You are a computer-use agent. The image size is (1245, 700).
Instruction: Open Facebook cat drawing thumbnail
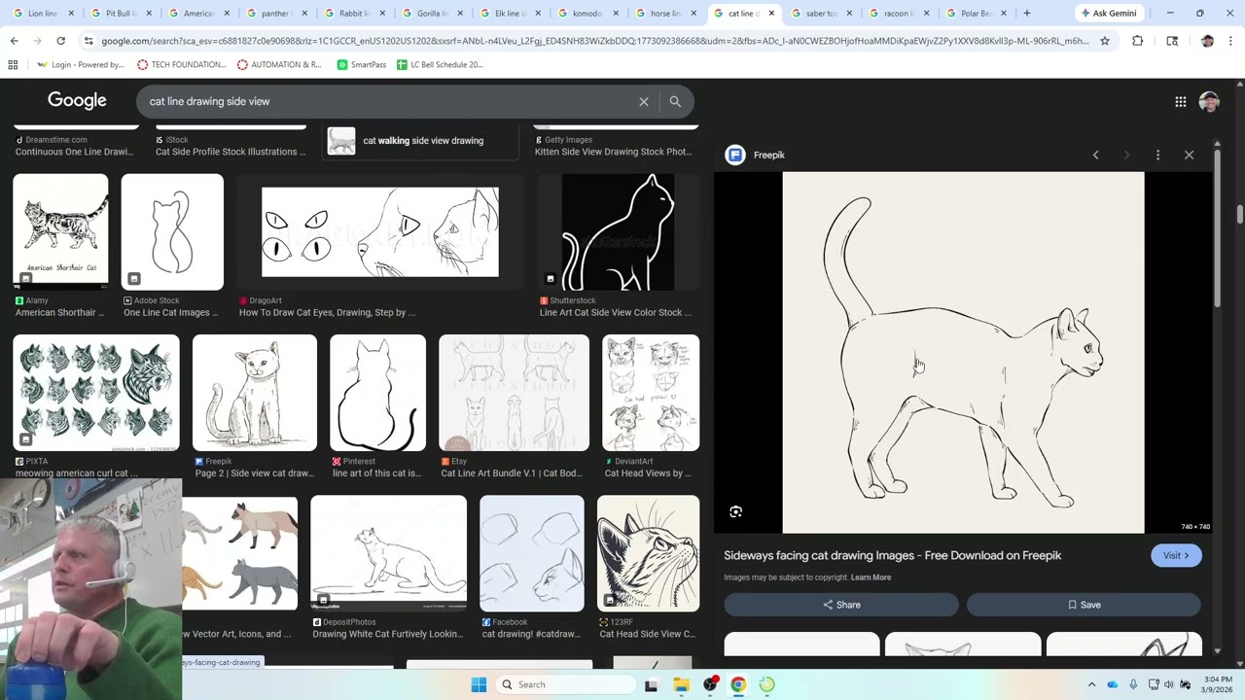pos(532,553)
